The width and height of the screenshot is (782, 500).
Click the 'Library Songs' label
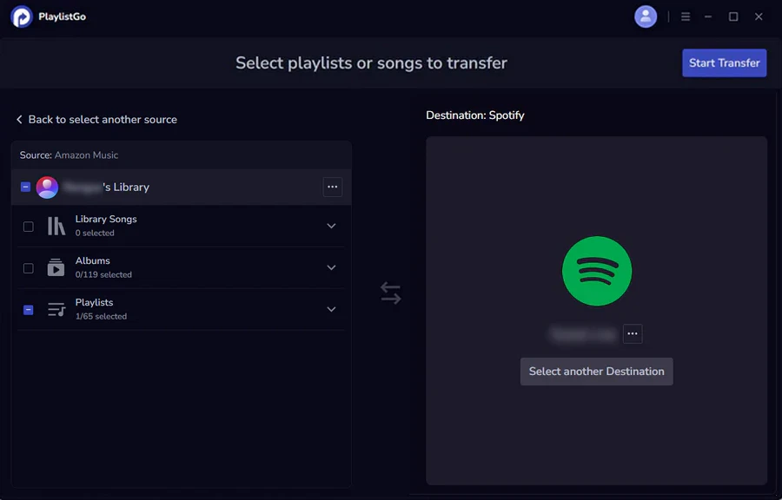(x=106, y=219)
